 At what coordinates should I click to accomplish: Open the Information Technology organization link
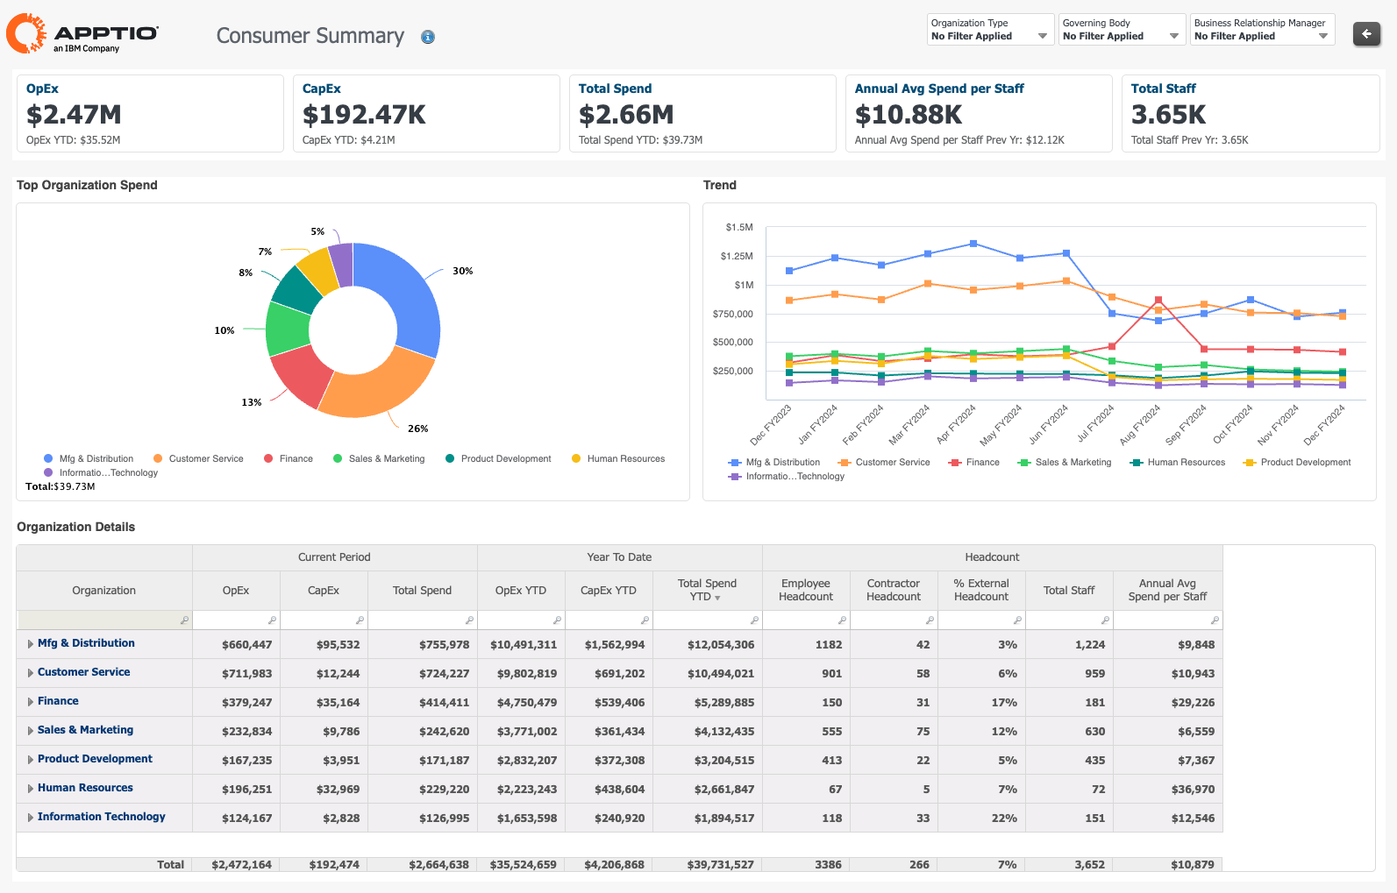[101, 817]
